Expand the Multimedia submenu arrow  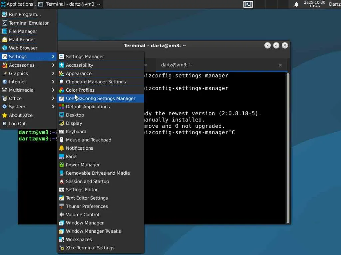tap(53, 90)
